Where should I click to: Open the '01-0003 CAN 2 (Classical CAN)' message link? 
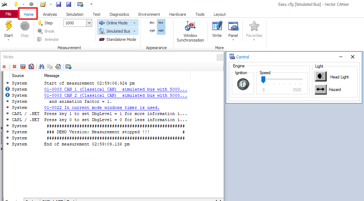[x=116, y=95]
